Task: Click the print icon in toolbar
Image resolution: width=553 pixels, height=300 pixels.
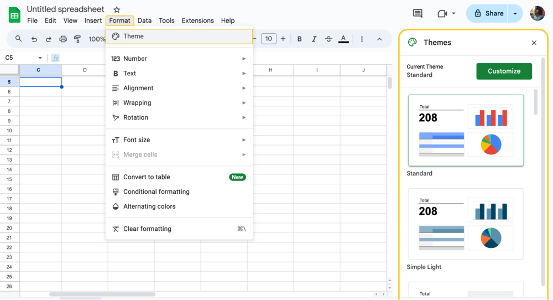Action: (x=63, y=39)
